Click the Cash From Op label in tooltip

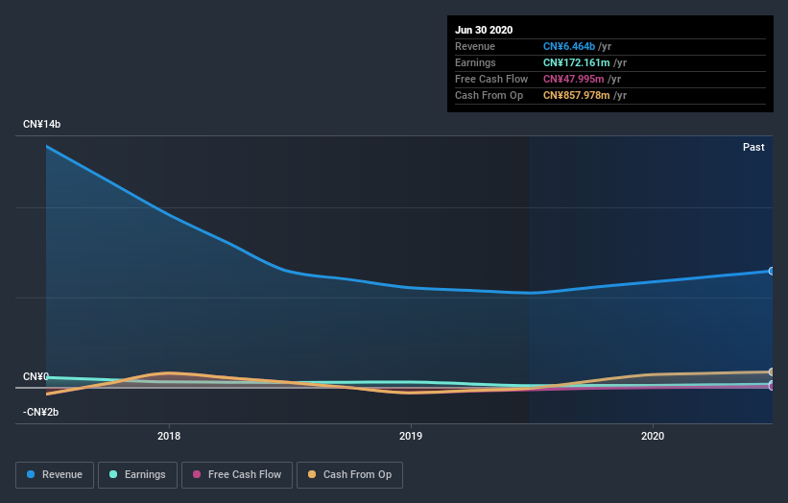pyautogui.click(x=489, y=95)
